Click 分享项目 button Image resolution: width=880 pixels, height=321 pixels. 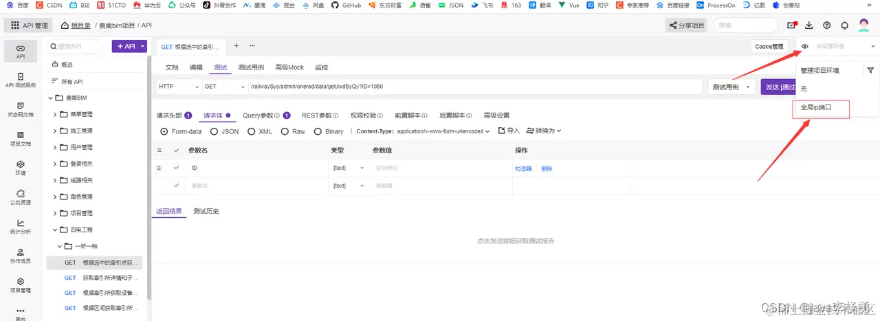(x=687, y=25)
